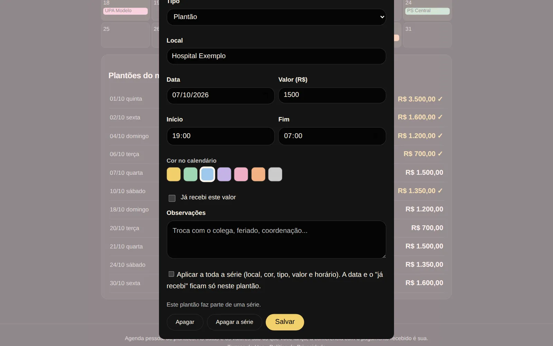Select calendar day 25 cell
Viewport: 553px width, 346px height.
[x=125, y=35]
